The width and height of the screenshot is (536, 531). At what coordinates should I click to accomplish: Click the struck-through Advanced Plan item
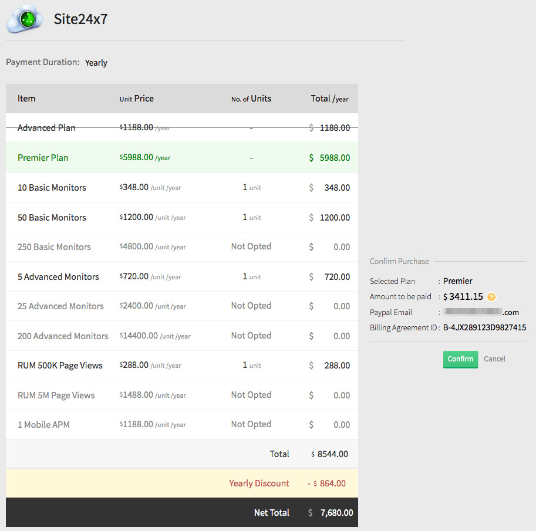coord(46,127)
